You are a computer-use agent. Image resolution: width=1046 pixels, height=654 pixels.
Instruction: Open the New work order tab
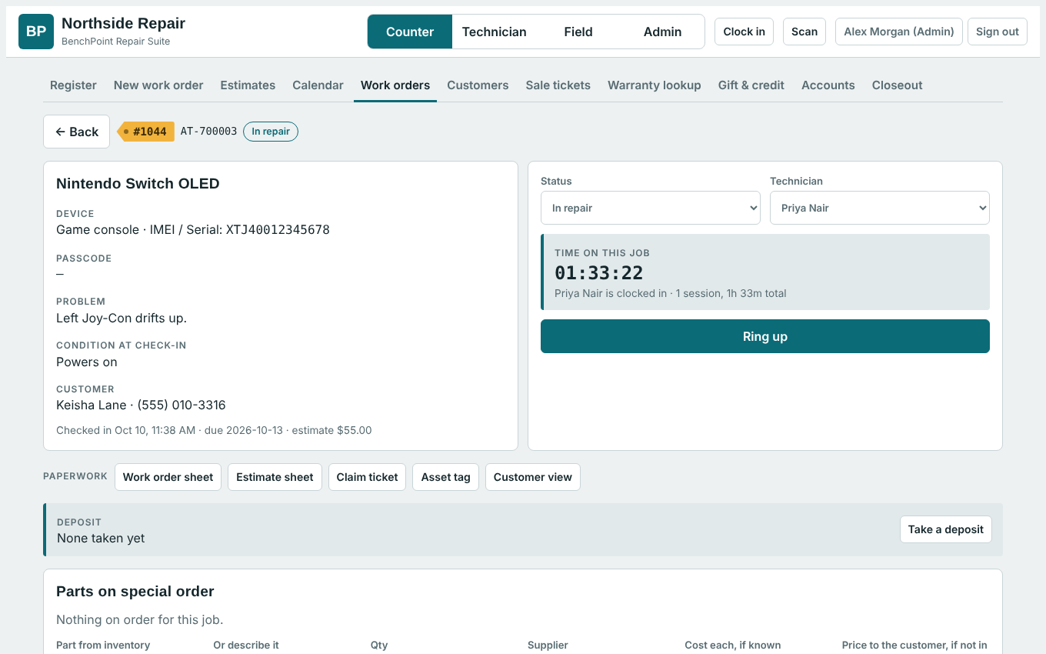(x=158, y=85)
